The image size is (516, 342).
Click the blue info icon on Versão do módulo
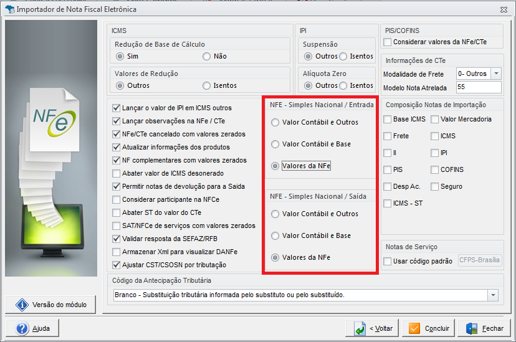pos(22,305)
